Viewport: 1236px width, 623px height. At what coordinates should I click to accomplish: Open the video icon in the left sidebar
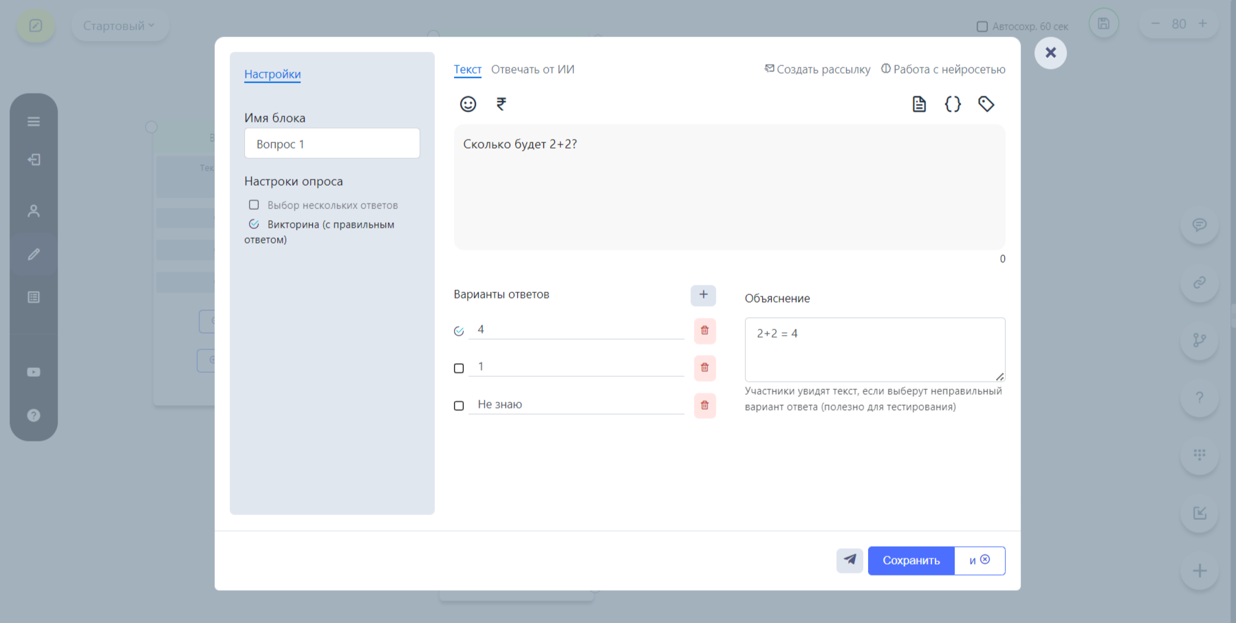[x=34, y=372]
